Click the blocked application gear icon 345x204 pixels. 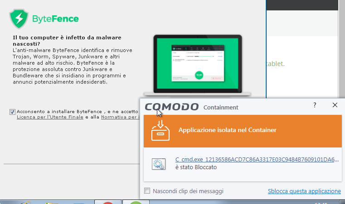click(x=159, y=164)
